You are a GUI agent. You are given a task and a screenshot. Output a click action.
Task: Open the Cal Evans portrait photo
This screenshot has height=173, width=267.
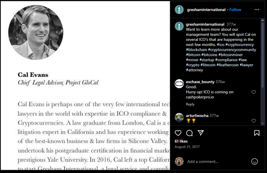coord(36,33)
